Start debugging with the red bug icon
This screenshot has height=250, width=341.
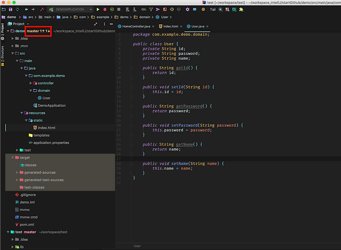pyautogui.click(x=105, y=9)
